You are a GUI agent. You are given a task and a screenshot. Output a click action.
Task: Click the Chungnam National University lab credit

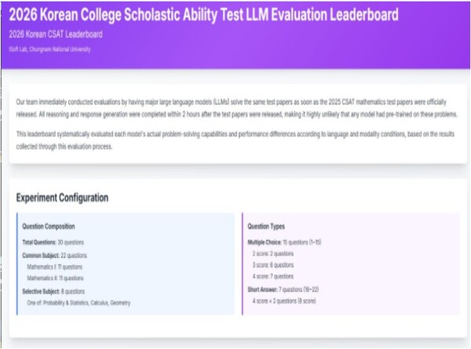pos(49,49)
